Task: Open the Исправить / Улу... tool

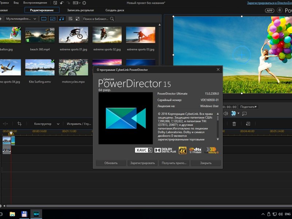Action: click(79, 124)
